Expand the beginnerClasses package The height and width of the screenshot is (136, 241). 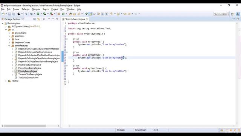click(9, 43)
